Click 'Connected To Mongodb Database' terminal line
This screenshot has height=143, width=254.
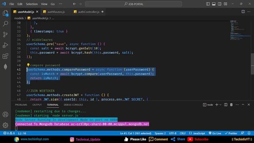pos(82,124)
